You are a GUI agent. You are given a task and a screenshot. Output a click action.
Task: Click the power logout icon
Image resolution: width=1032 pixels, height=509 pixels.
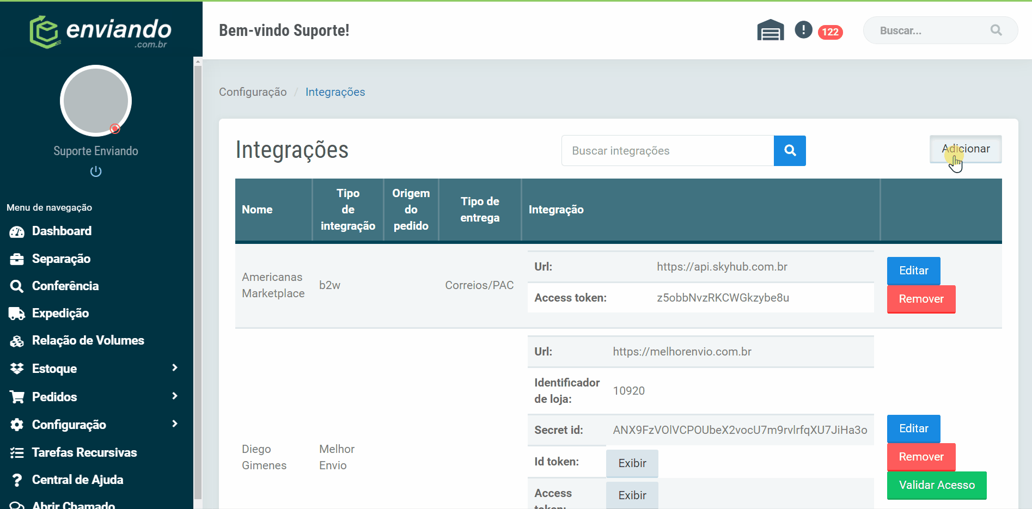pyautogui.click(x=96, y=171)
